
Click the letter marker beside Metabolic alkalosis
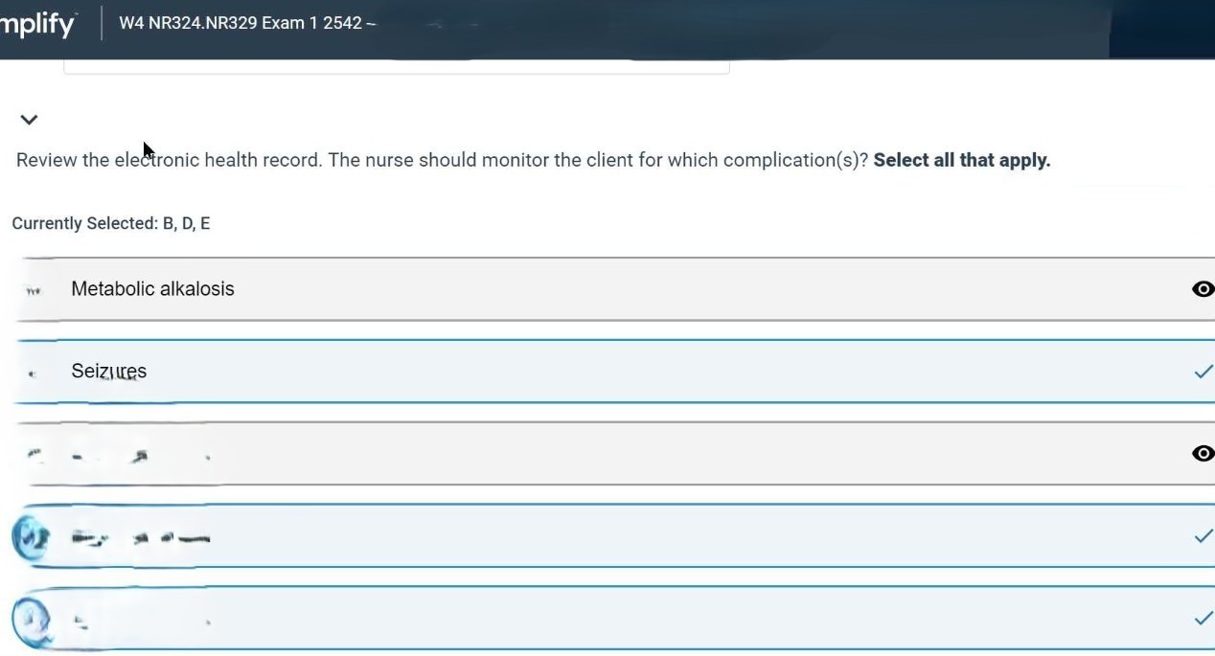pyautogui.click(x=34, y=290)
